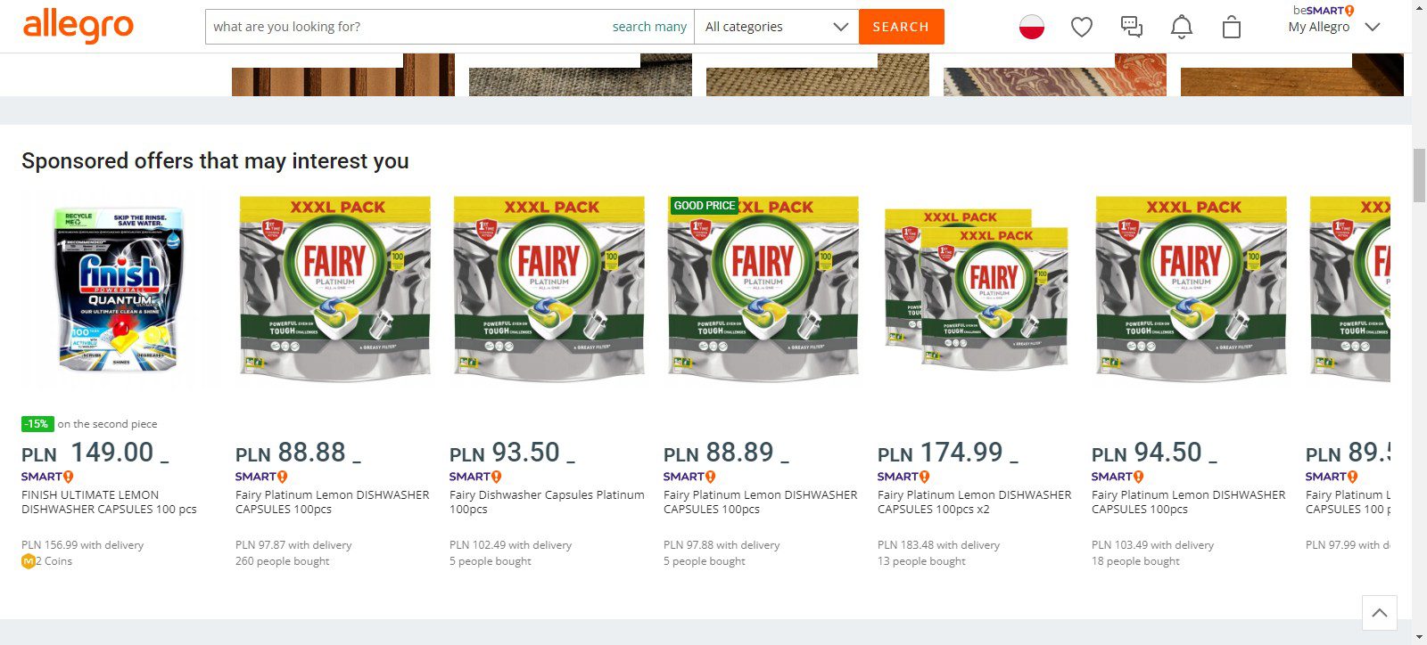
Task: Open the shopping cart icon
Action: click(1231, 28)
